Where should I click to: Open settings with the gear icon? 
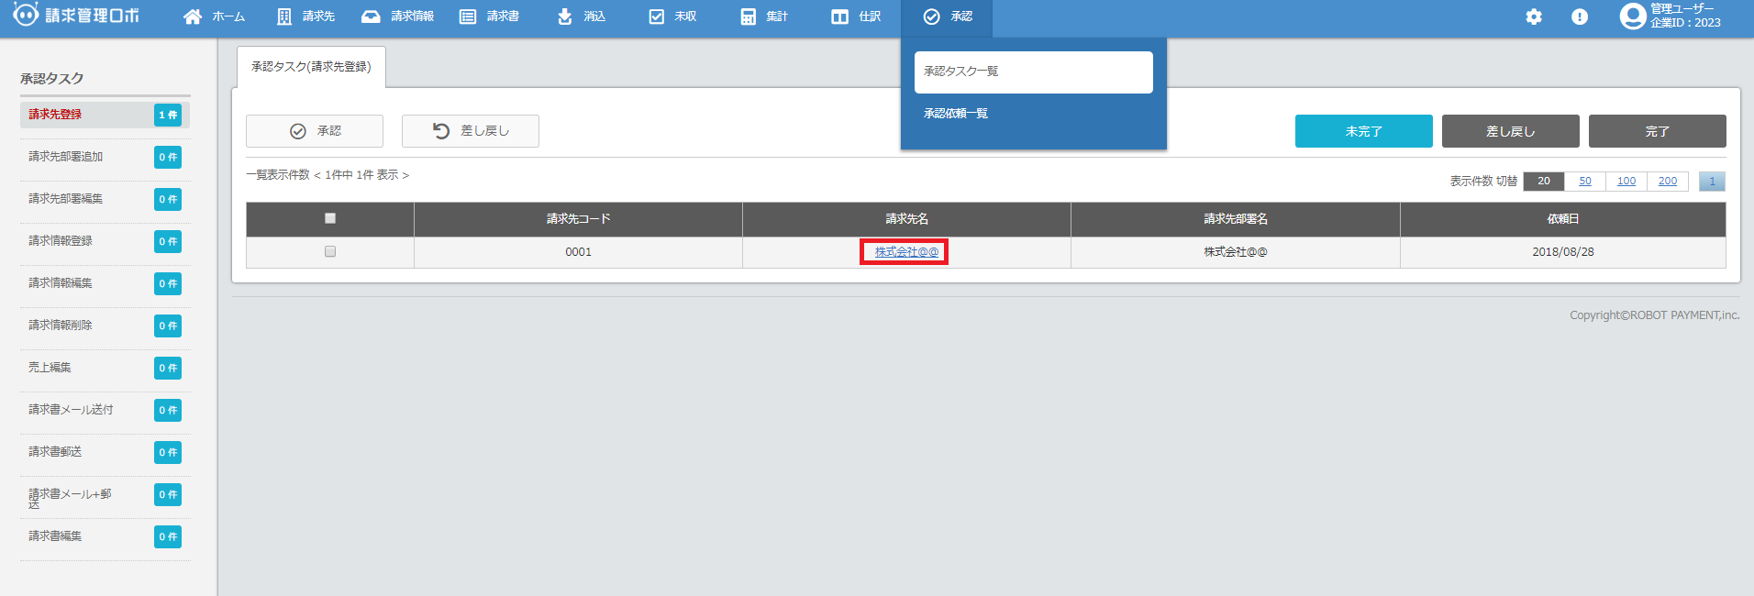1534,17
